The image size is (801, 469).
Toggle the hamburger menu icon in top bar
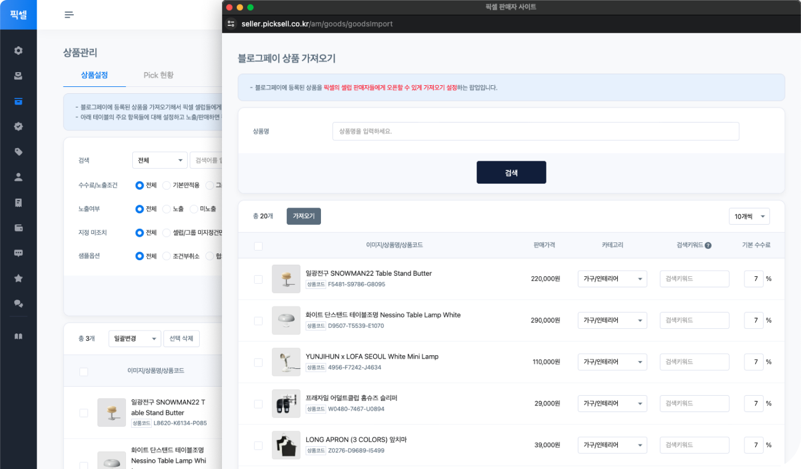69,15
